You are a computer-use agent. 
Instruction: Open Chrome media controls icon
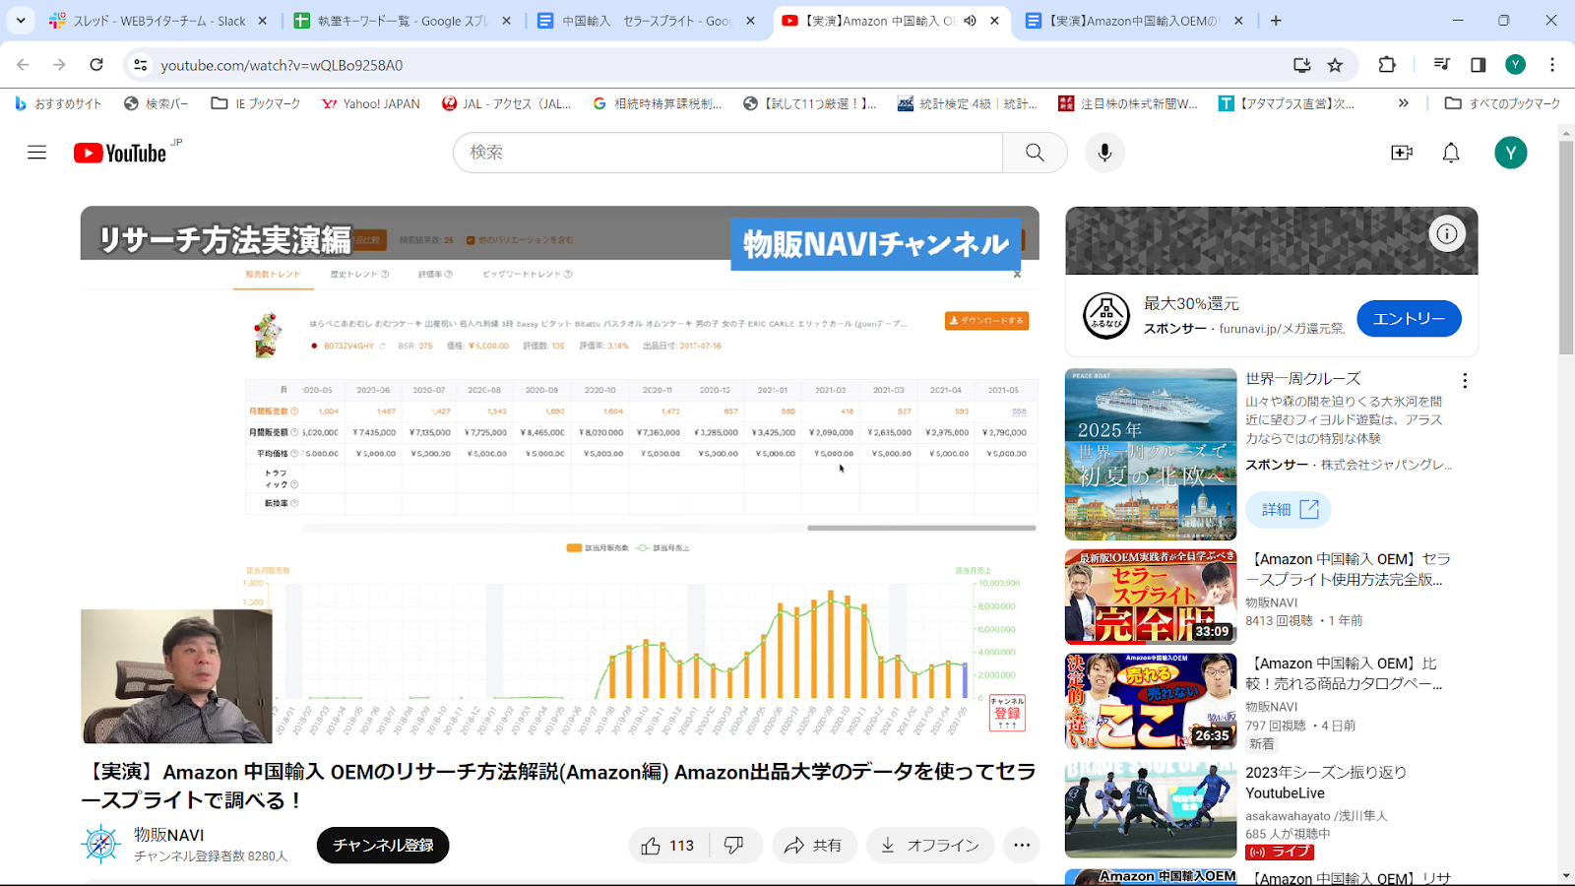1441,65
